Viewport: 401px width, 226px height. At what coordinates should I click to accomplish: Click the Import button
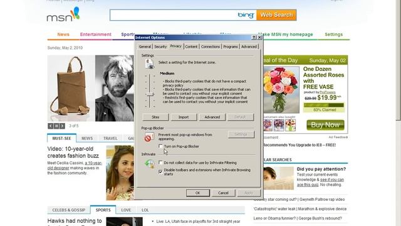point(184,117)
